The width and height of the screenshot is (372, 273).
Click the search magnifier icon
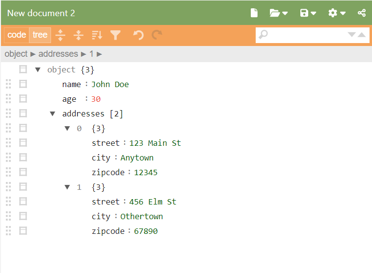click(x=263, y=35)
